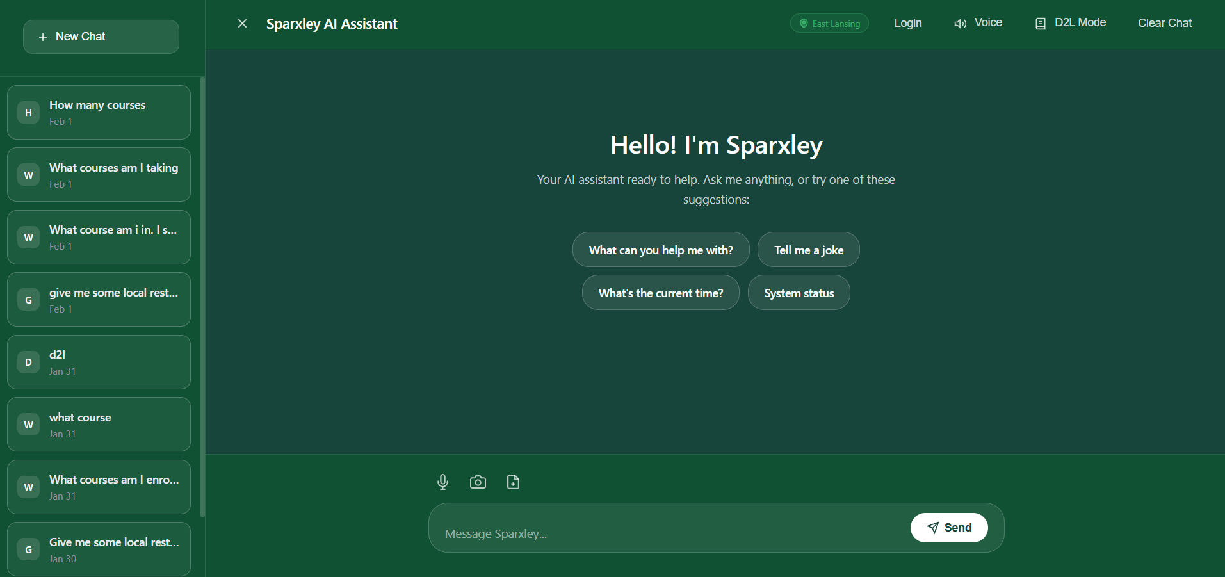Click the speaker icon beside Voice
The height and width of the screenshot is (577, 1225).
click(x=960, y=24)
